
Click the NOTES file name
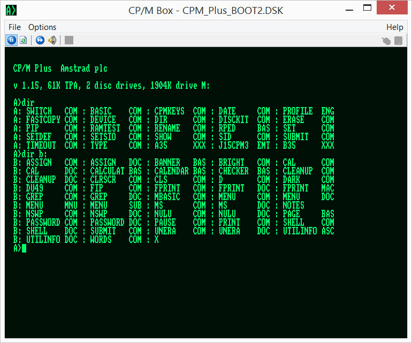(x=294, y=205)
